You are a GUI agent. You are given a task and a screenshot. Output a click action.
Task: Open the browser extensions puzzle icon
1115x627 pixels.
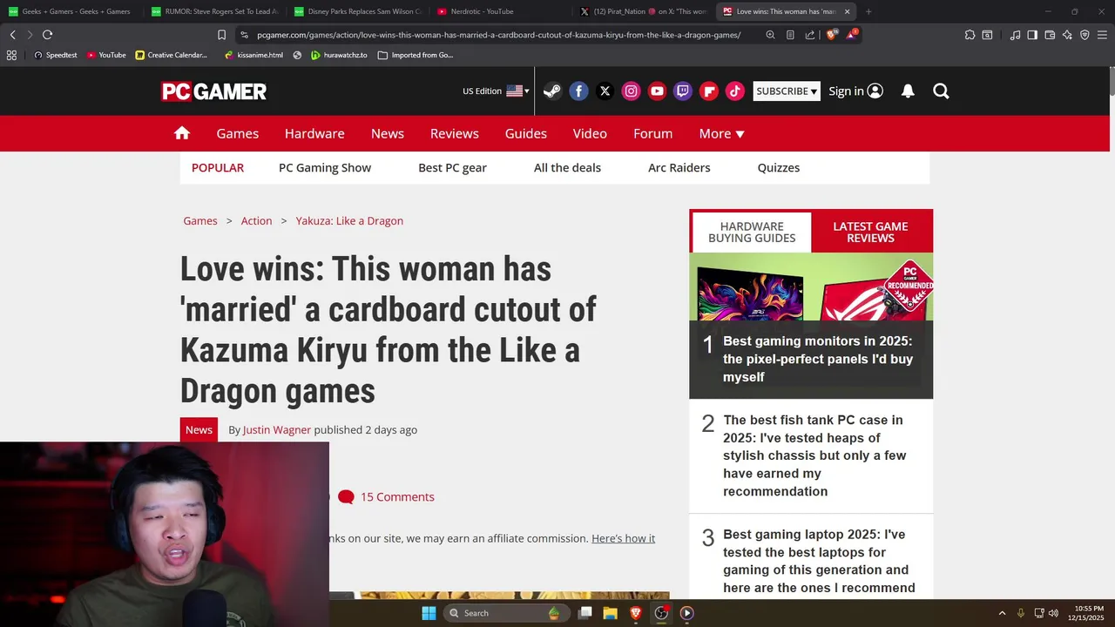(970, 35)
